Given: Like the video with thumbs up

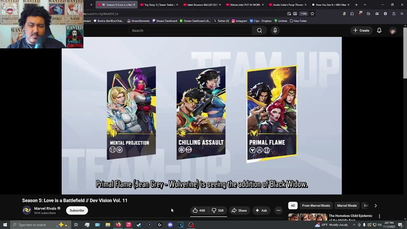Looking at the screenshot, I should click(199, 211).
